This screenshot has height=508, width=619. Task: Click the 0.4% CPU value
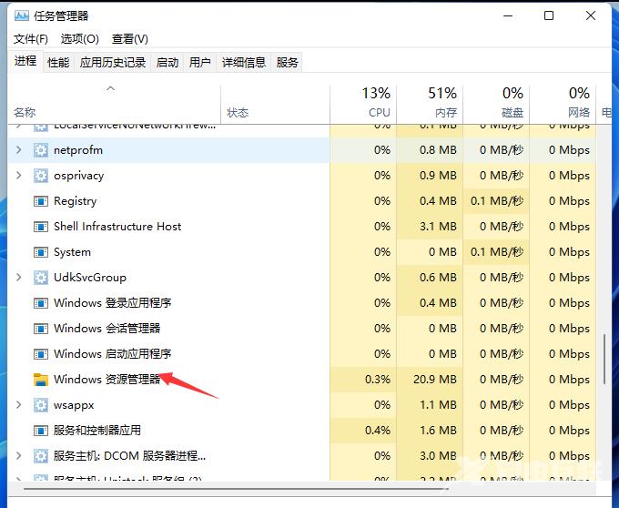[x=378, y=431]
